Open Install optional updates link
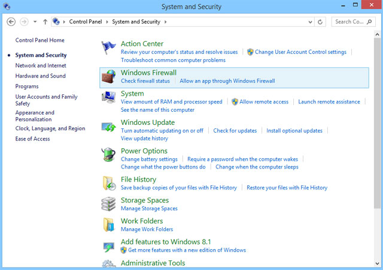The image size is (383, 270). pyautogui.click(x=294, y=131)
